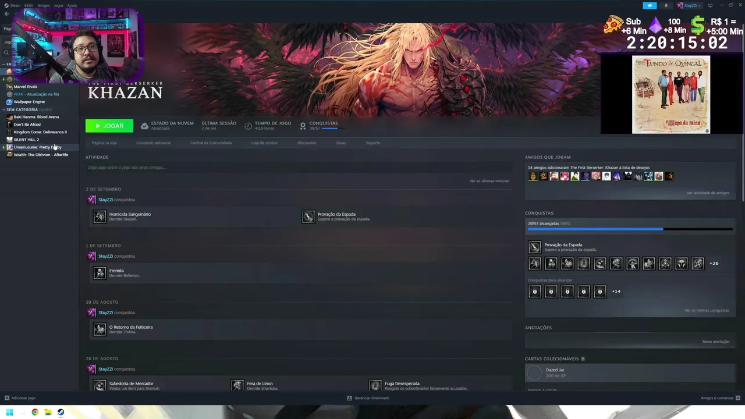Select Wraith: The Oblivion - Afterlife in library
Screen dimensions: 745x419
41,155
